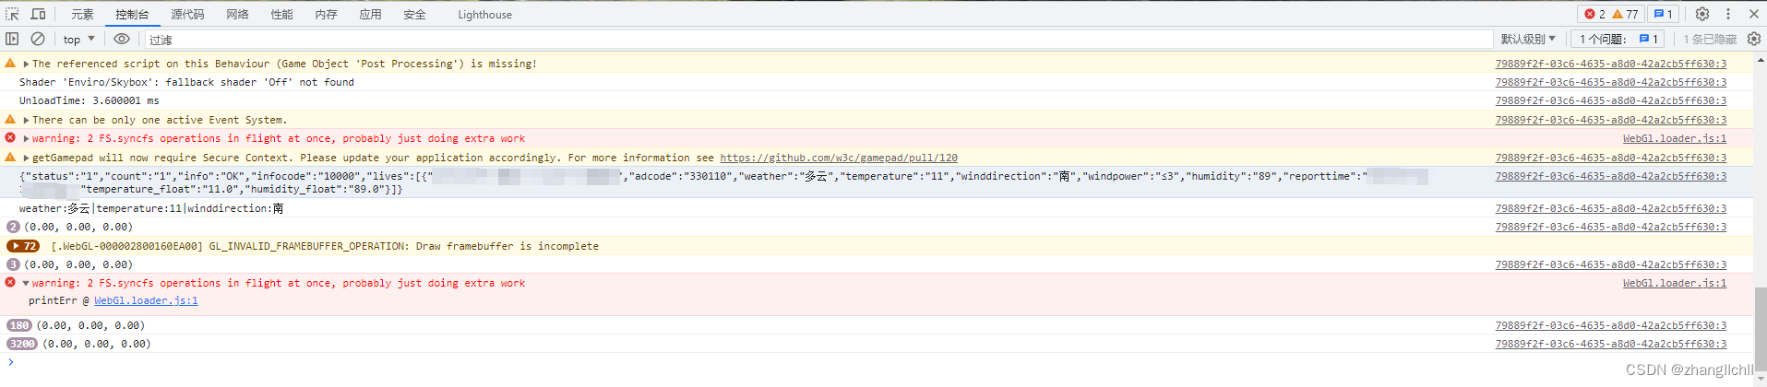Open the DevTools three-dot more menu
This screenshot has height=387, width=1767.
pyautogui.click(x=1728, y=14)
